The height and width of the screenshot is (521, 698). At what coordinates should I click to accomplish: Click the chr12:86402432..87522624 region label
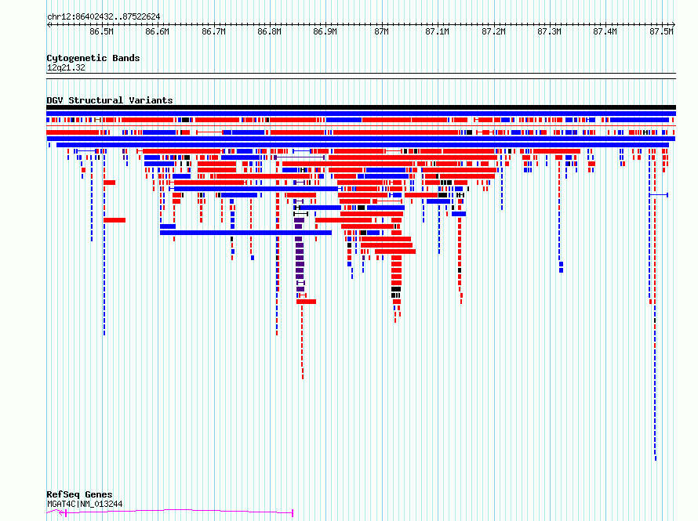(104, 17)
